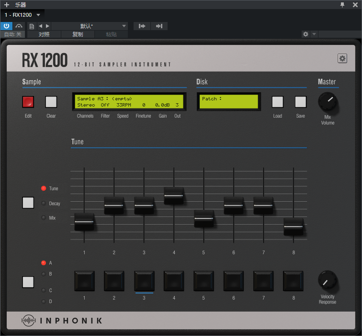This screenshot has width=362, height=336.
Task: Trigger drum pad 8
Action: click(293, 281)
